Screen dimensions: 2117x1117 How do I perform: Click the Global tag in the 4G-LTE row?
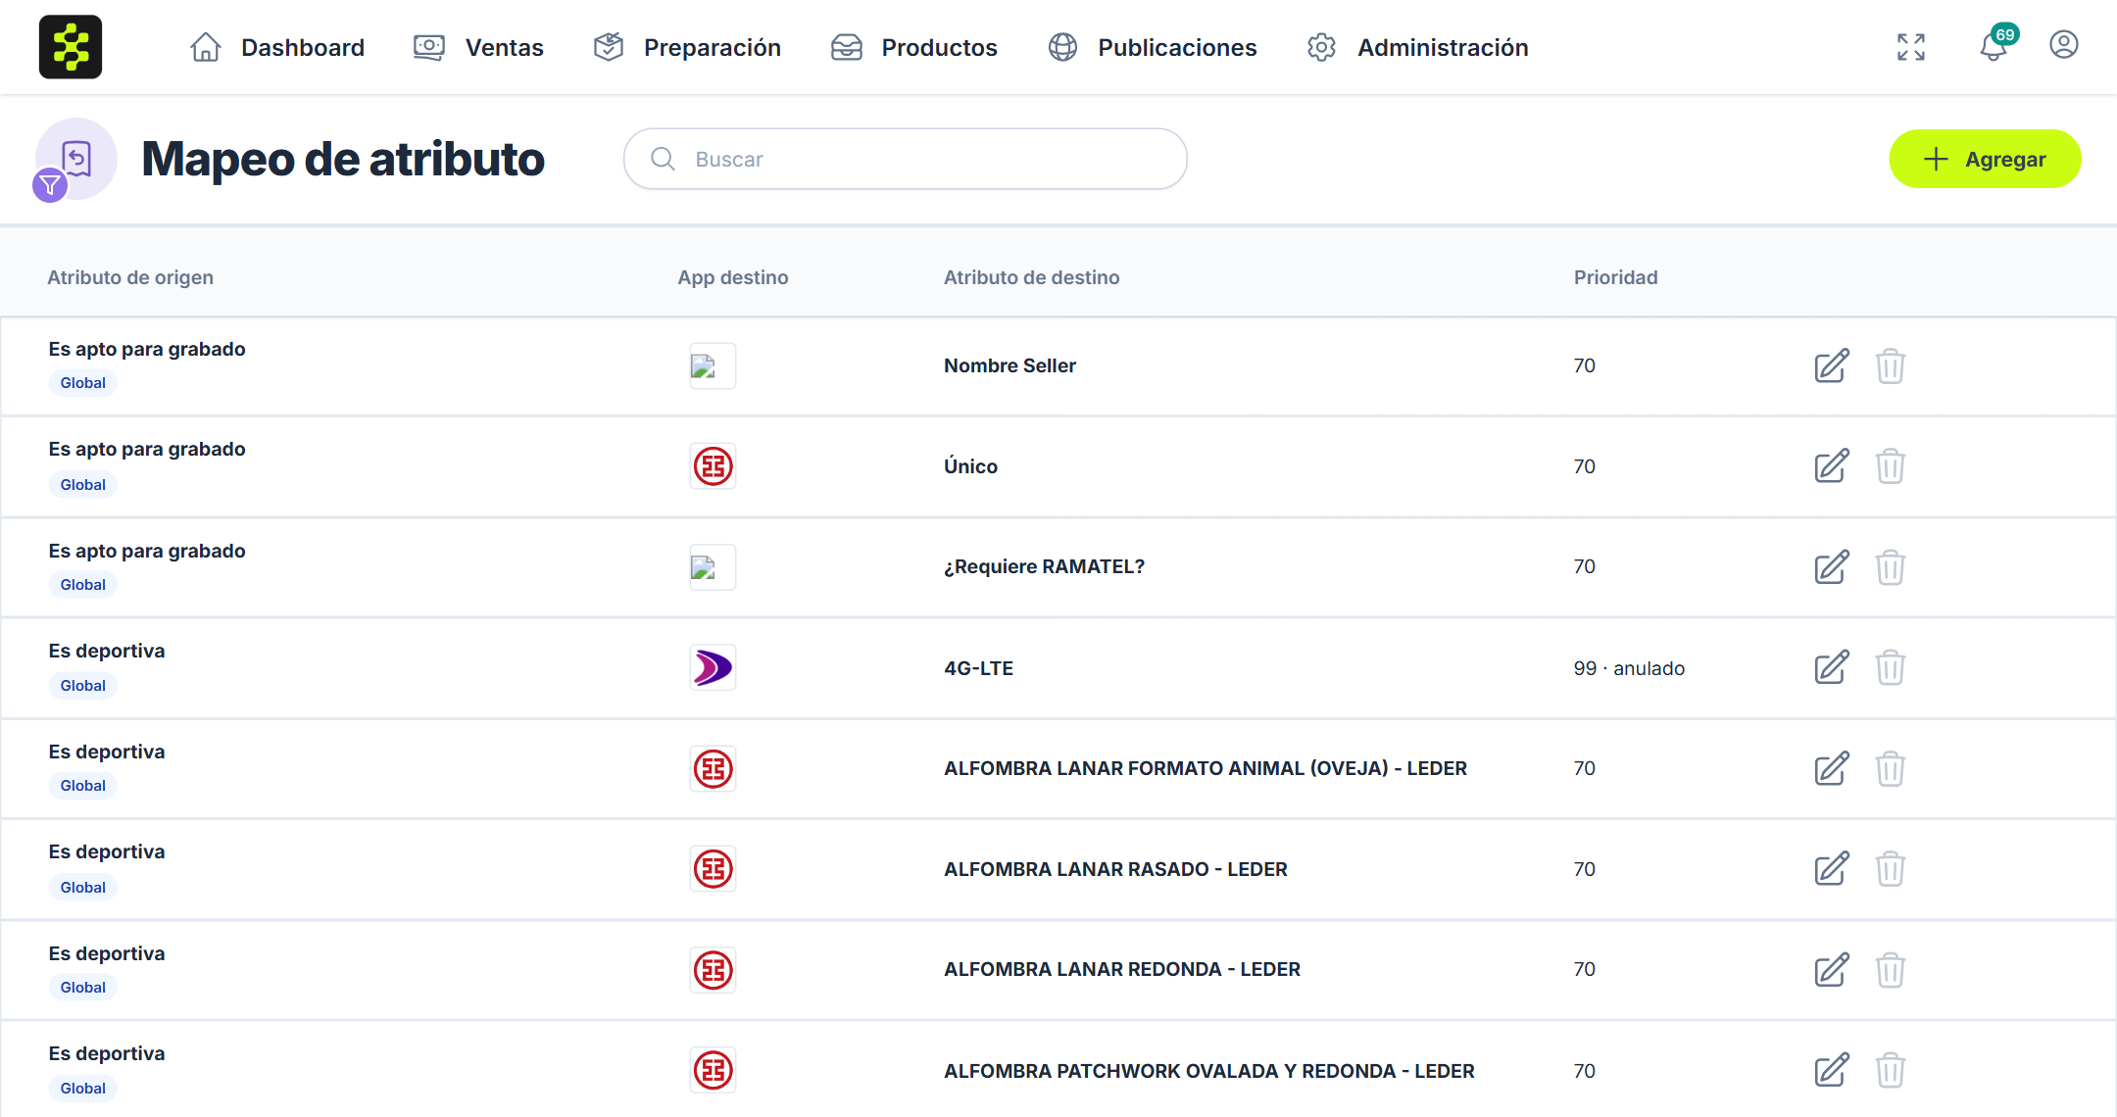pyautogui.click(x=82, y=685)
